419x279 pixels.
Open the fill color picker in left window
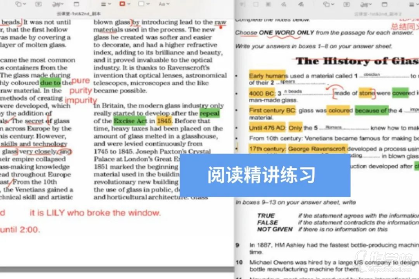[142, 4]
